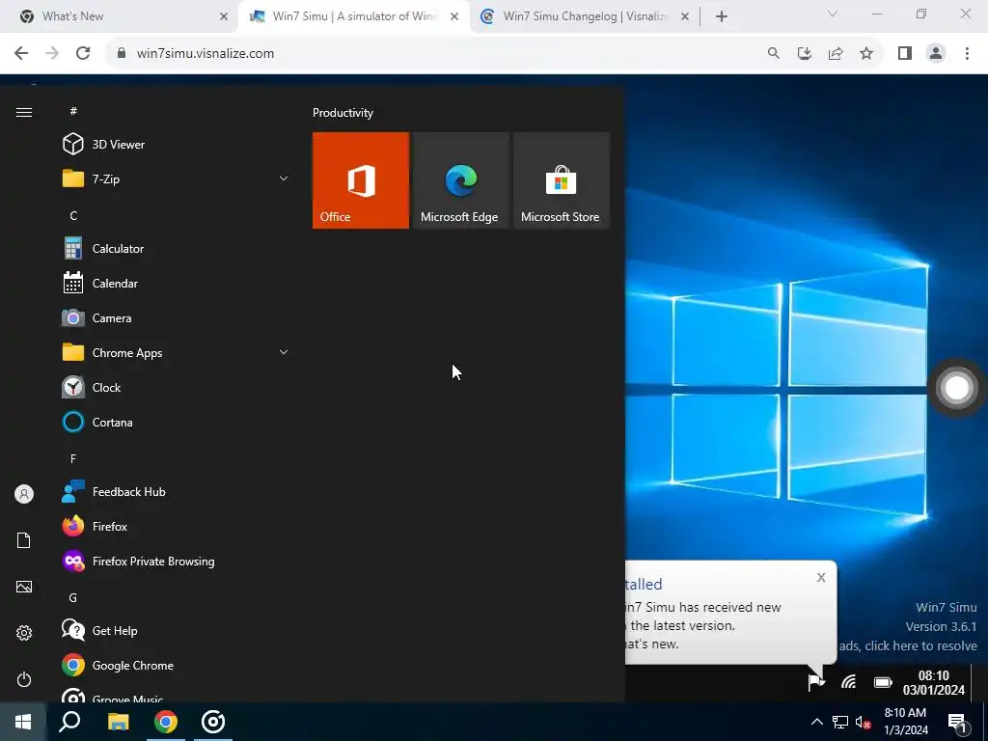Open Pictures from the Start sidebar
The height and width of the screenshot is (741, 988).
pos(24,587)
